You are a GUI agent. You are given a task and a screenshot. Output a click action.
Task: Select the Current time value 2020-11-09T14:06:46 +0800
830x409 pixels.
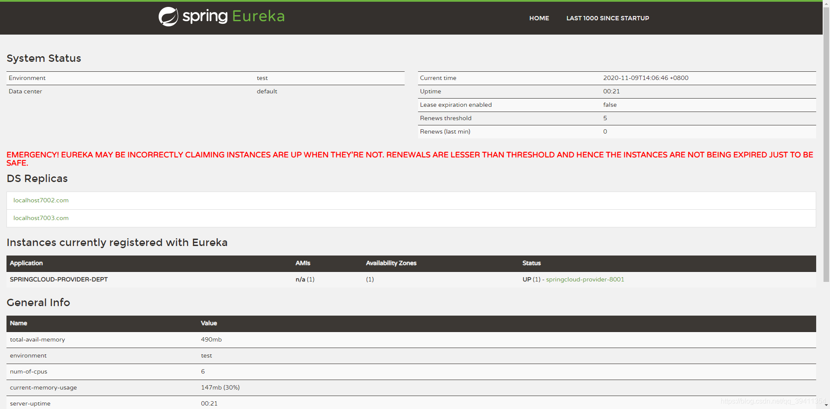tap(646, 78)
